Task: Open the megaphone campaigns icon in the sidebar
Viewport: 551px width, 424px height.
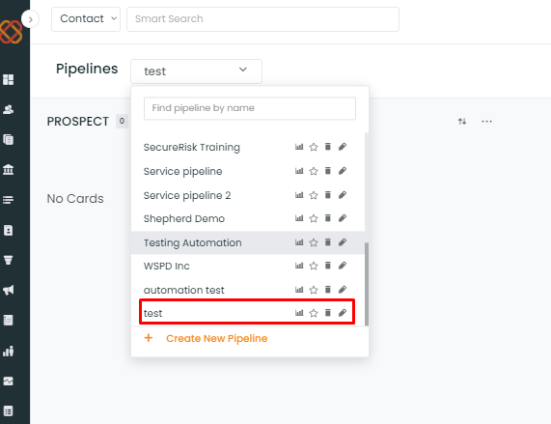Action: click(x=8, y=290)
